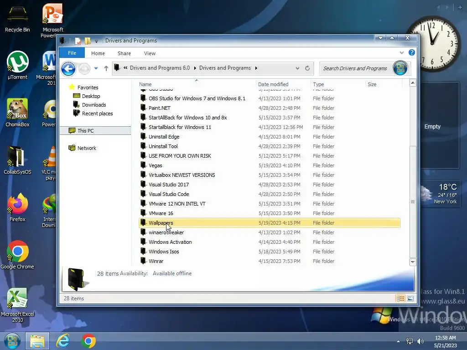Open recent locations dropdown near Back button
Screen dimensions: 467x350
[96, 68]
